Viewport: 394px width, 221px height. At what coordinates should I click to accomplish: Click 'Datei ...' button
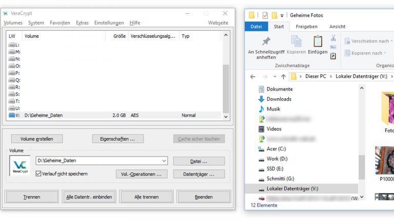pos(199,161)
